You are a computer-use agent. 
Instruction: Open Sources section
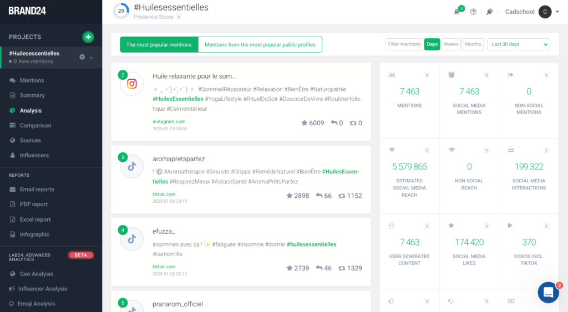click(30, 140)
